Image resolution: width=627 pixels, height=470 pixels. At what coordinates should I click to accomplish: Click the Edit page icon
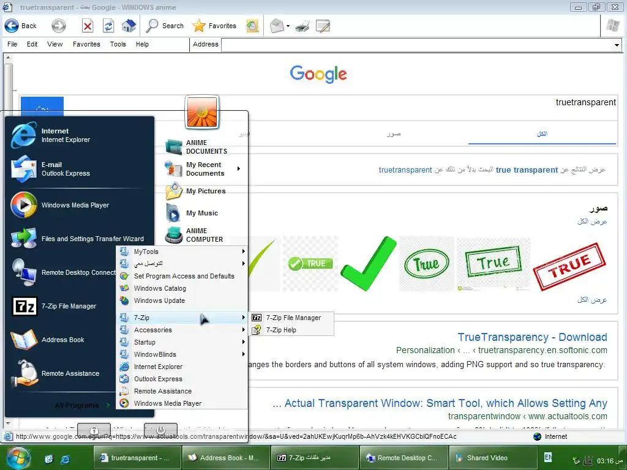[x=323, y=26]
